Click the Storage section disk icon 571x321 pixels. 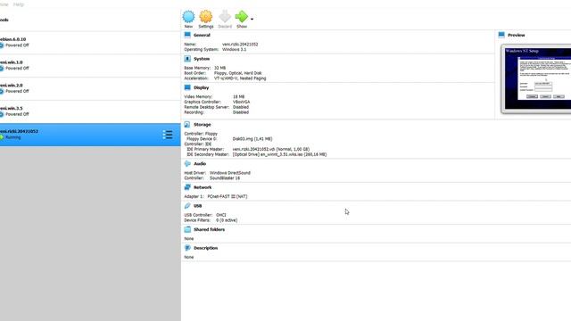pyautogui.click(x=187, y=125)
